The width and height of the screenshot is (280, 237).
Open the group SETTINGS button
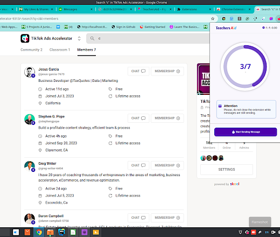[x=227, y=170]
